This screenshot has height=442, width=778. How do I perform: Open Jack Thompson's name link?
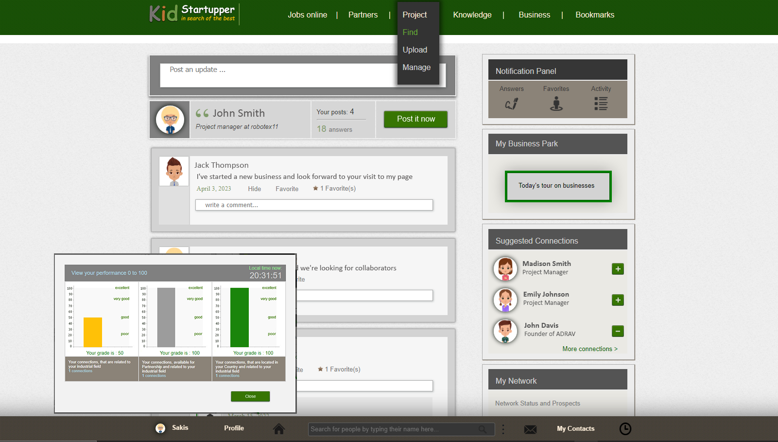(222, 165)
